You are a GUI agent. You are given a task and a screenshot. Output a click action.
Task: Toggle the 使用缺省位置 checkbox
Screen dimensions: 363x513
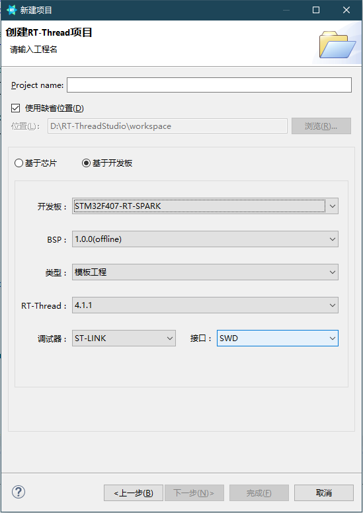(x=16, y=108)
